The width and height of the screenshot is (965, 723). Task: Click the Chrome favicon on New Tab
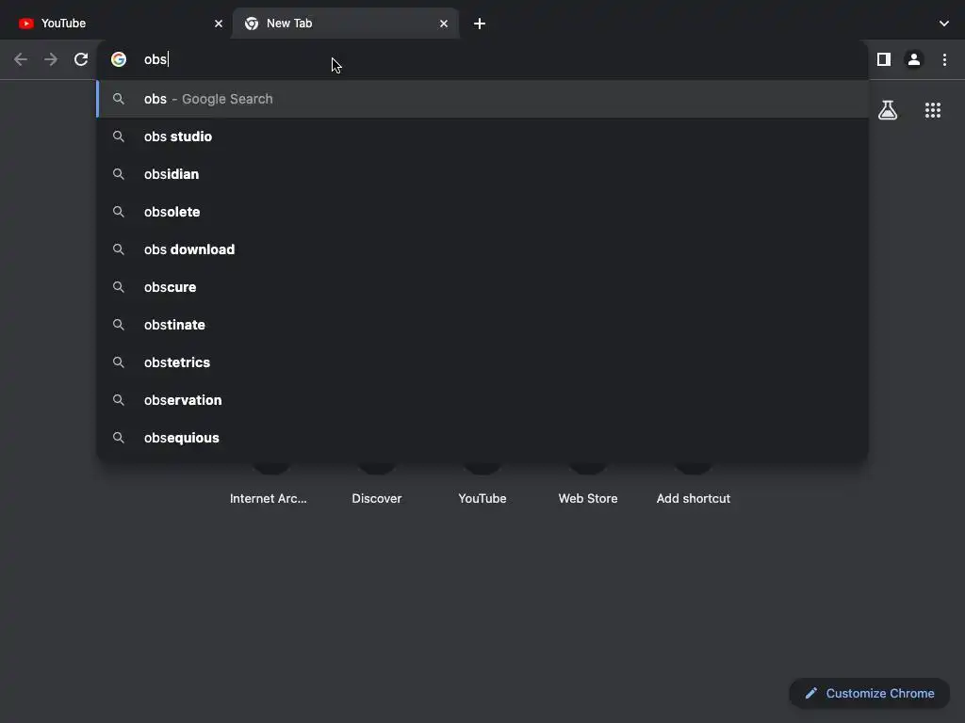[251, 24]
